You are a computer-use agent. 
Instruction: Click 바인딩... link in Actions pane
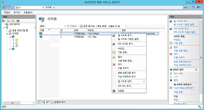pyautogui.click(x=178, y=40)
